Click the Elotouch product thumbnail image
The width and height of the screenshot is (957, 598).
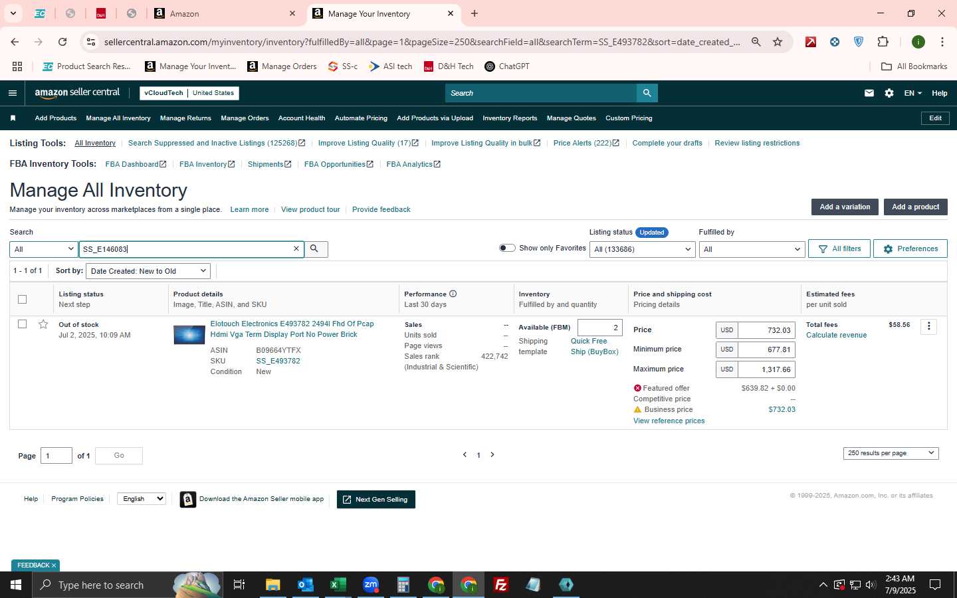click(189, 335)
